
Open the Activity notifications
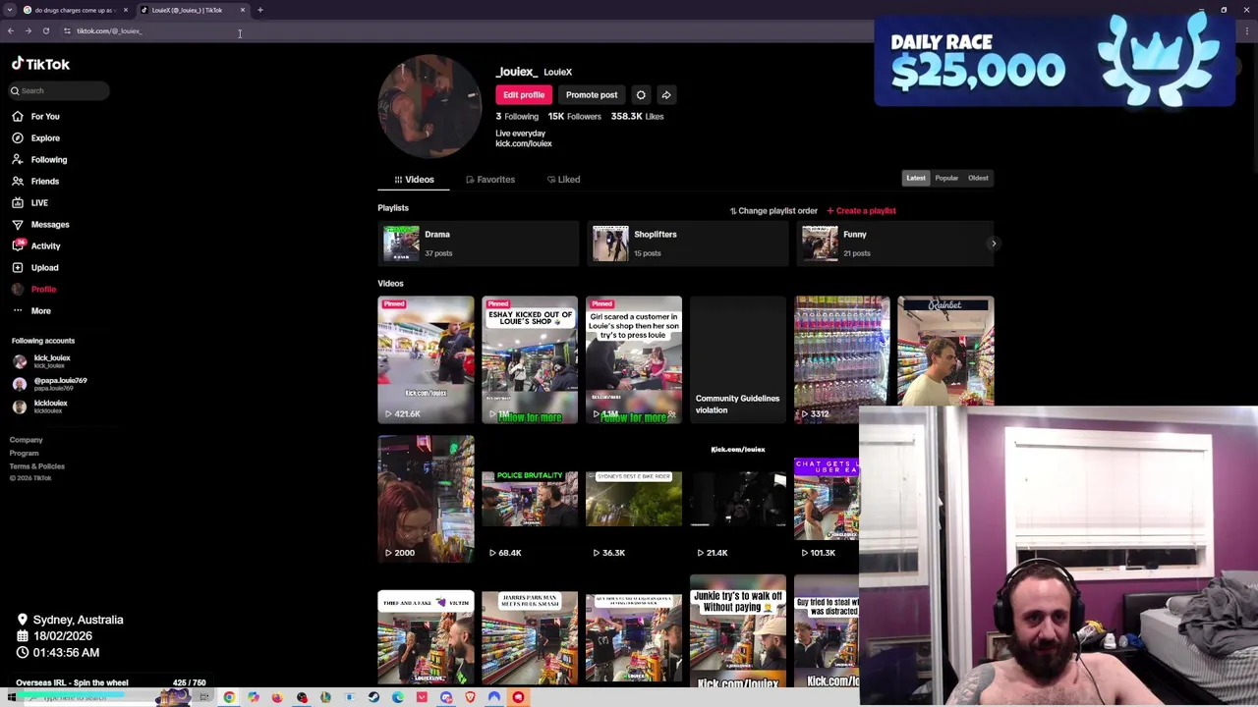[x=36, y=245]
